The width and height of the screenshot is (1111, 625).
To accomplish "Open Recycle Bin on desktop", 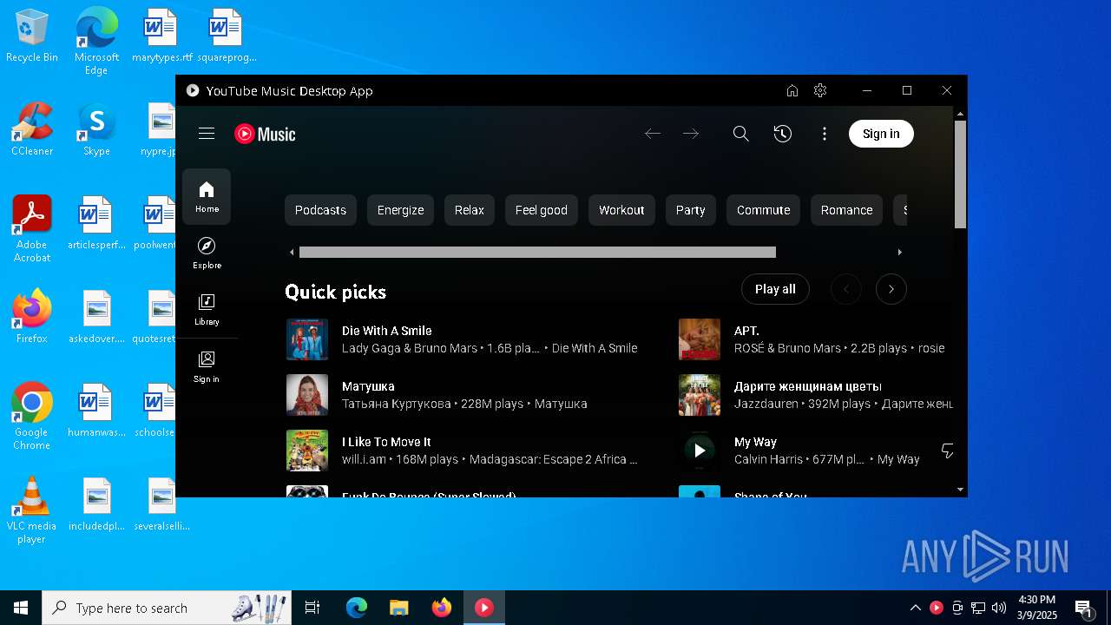I will [32, 36].
